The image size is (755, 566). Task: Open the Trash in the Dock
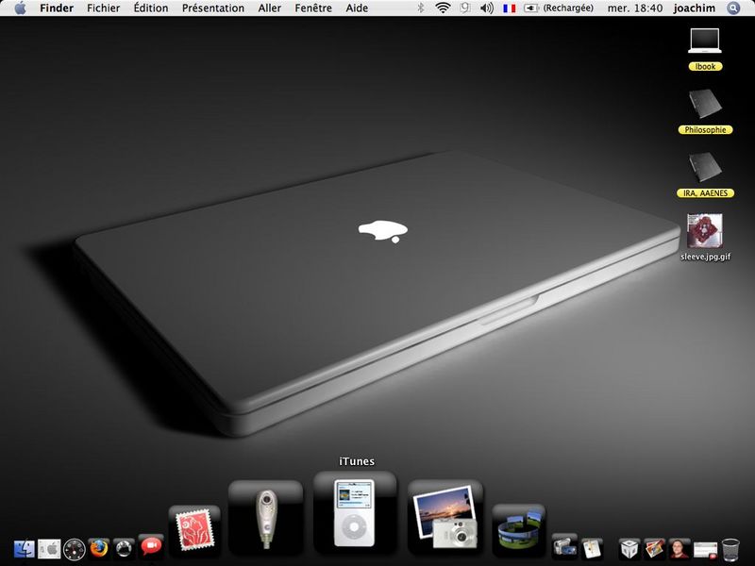point(730,548)
